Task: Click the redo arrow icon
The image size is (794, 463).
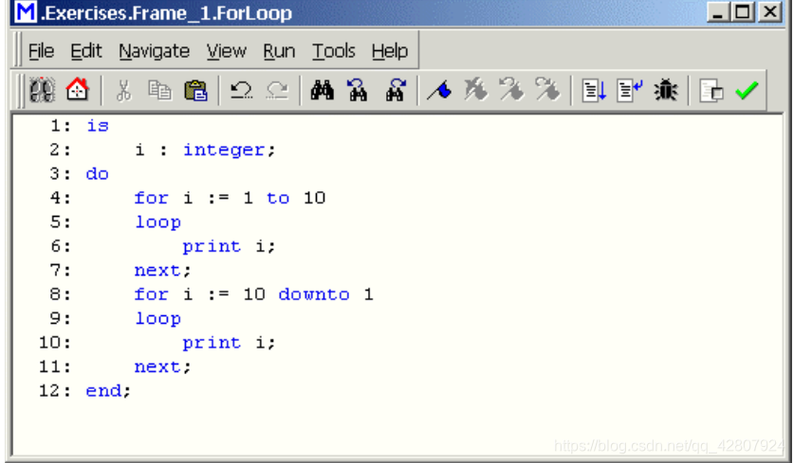Action: coord(278,91)
